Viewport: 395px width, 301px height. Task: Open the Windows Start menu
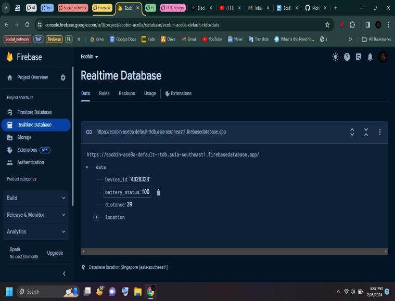[x=9, y=292]
